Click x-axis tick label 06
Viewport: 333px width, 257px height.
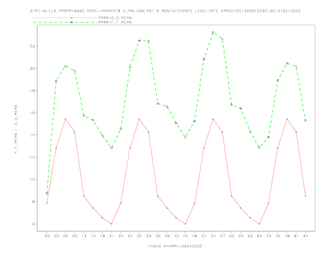click(66, 236)
